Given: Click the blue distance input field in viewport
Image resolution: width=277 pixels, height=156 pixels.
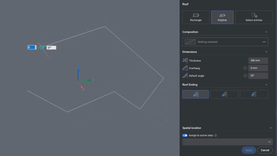Looking at the screenshot, I should click(32, 47).
